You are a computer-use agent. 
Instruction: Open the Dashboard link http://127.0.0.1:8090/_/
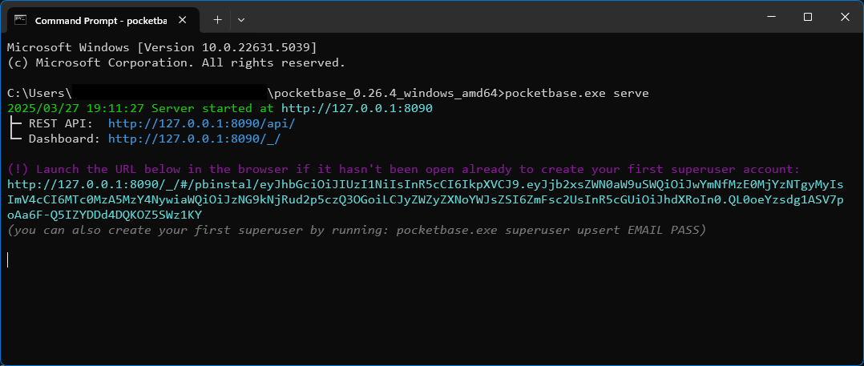195,139
